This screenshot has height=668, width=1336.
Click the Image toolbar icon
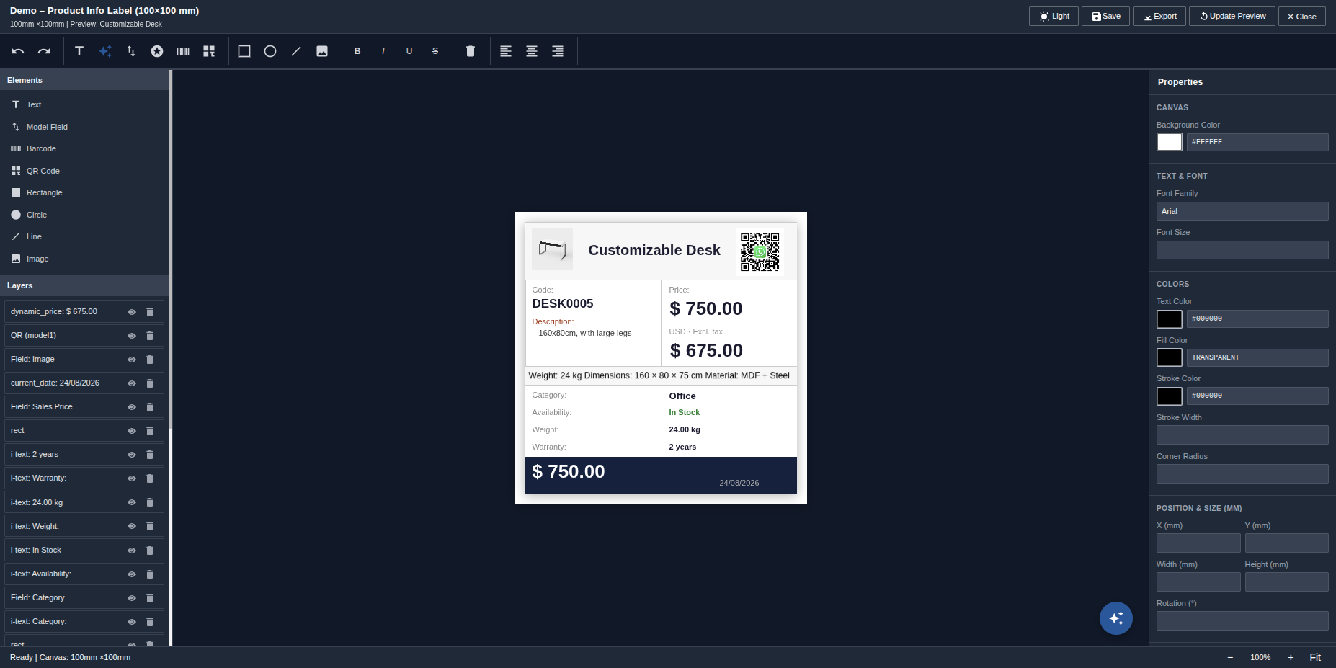pyautogui.click(x=322, y=51)
